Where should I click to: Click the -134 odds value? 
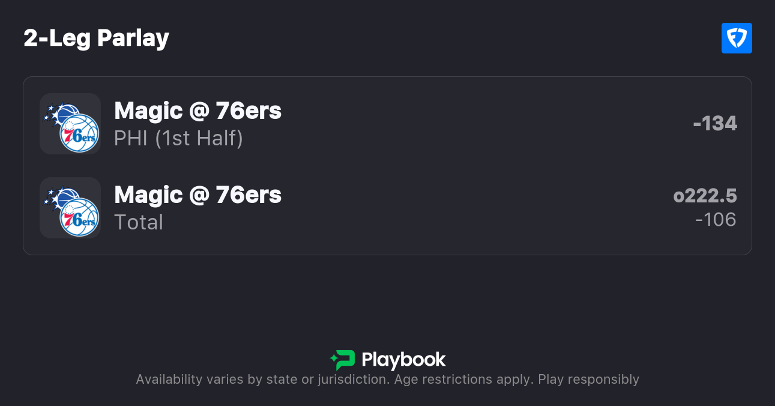click(x=714, y=123)
